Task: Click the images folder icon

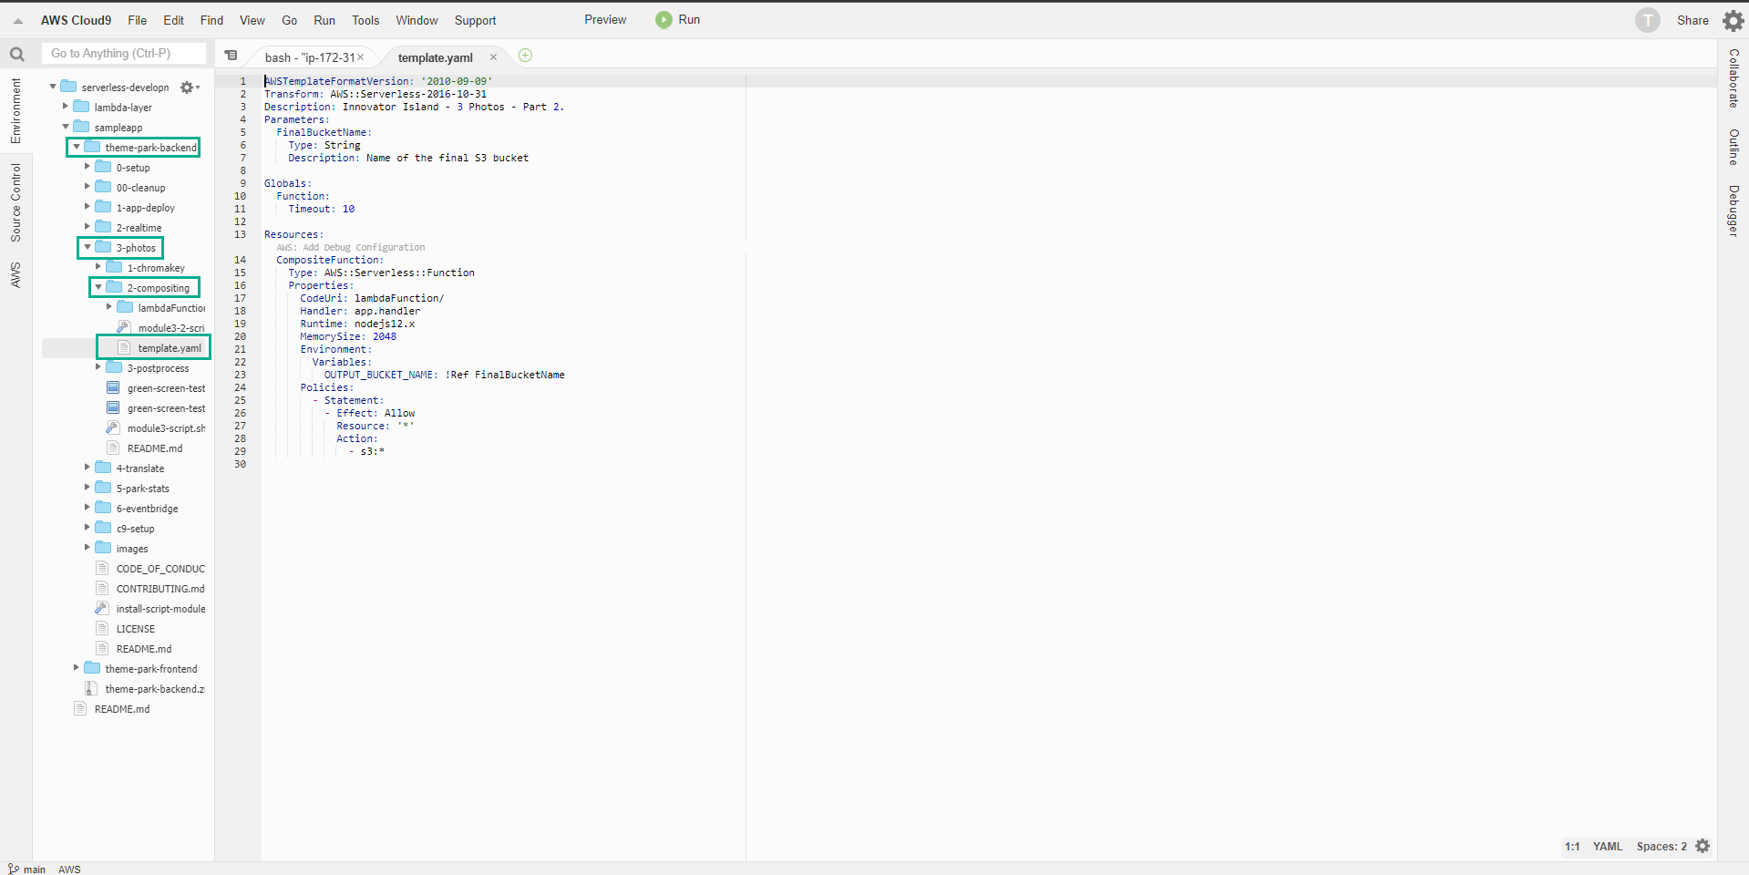Action: pyautogui.click(x=103, y=548)
